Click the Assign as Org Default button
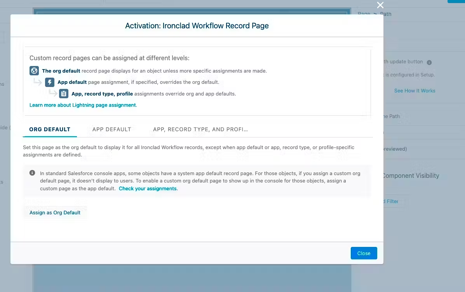This screenshot has width=465, height=292. coord(55,212)
